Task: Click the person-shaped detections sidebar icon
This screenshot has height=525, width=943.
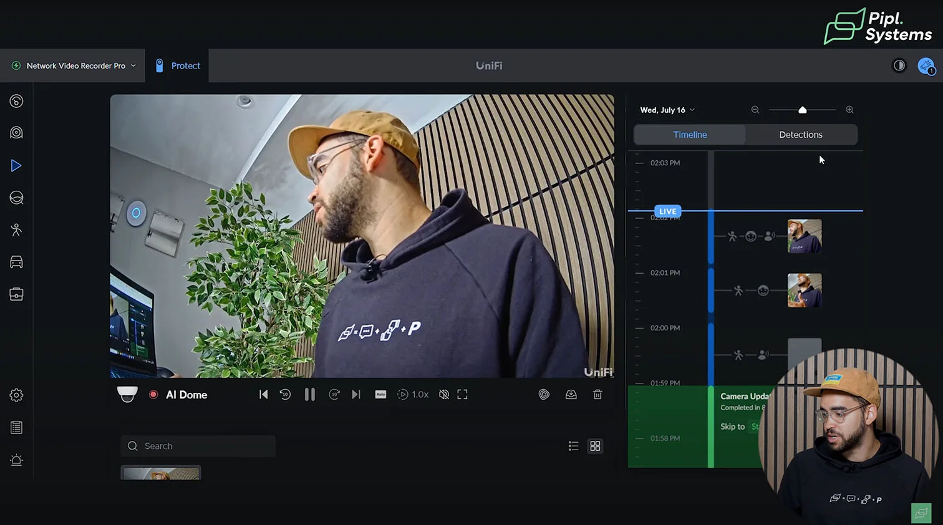Action: [x=16, y=230]
